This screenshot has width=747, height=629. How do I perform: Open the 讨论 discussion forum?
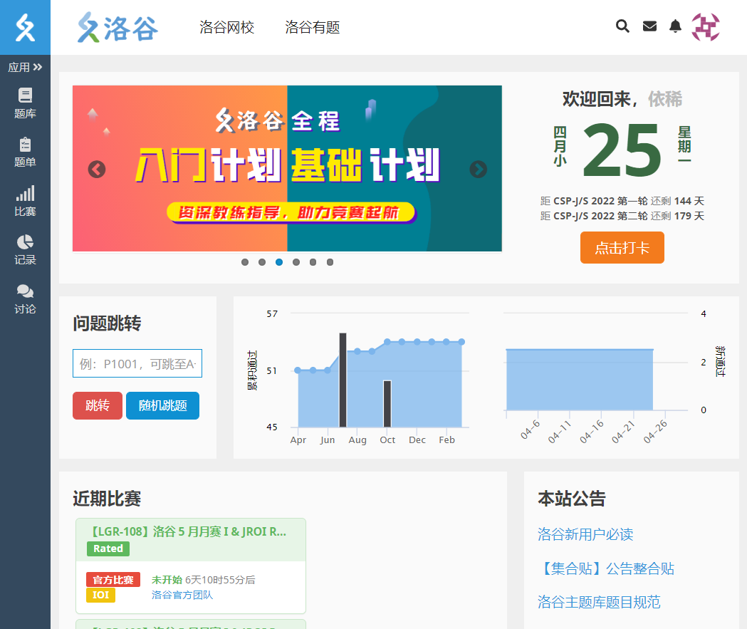(x=25, y=299)
